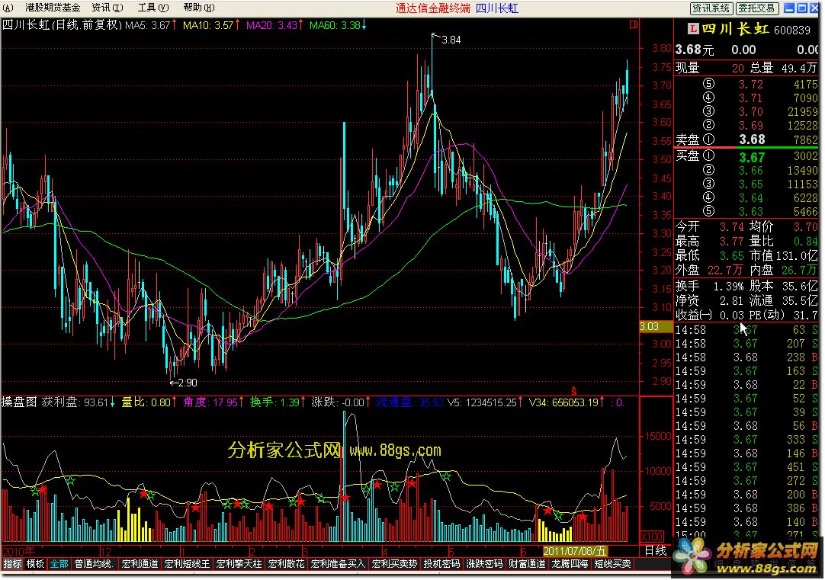Image resolution: width=825 pixels, height=580 pixels.
Task: Open the 工具(V) menu
Action: point(153,8)
